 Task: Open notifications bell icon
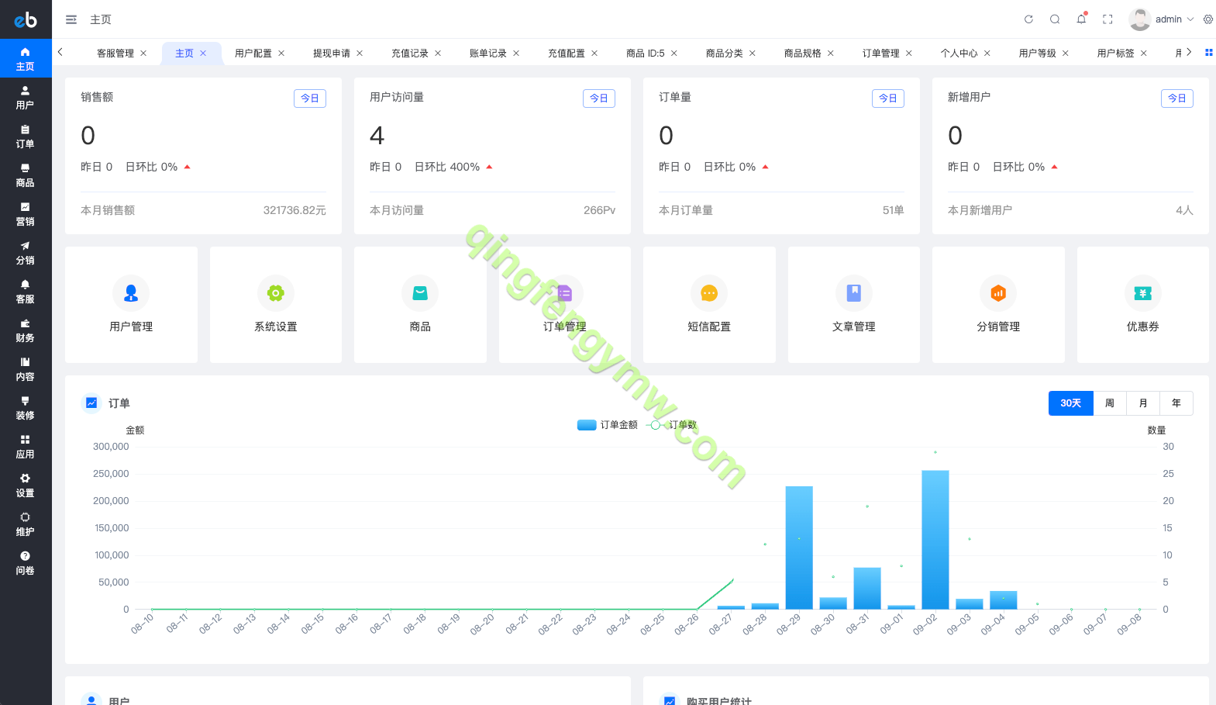(x=1081, y=19)
